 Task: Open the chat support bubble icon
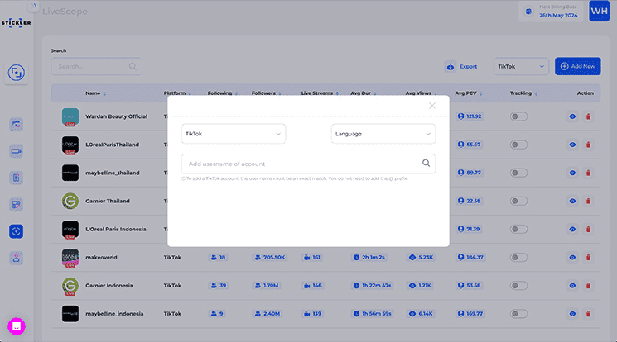tap(17, 326)
